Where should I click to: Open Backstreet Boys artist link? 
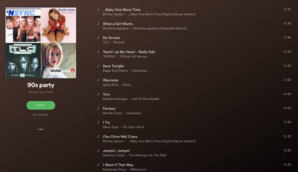[x=114, y=169]
